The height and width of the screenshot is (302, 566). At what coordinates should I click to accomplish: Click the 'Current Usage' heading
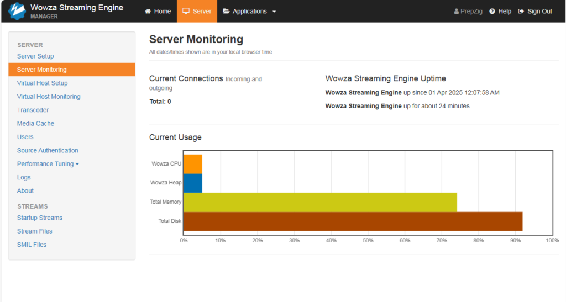coord(175,137)
